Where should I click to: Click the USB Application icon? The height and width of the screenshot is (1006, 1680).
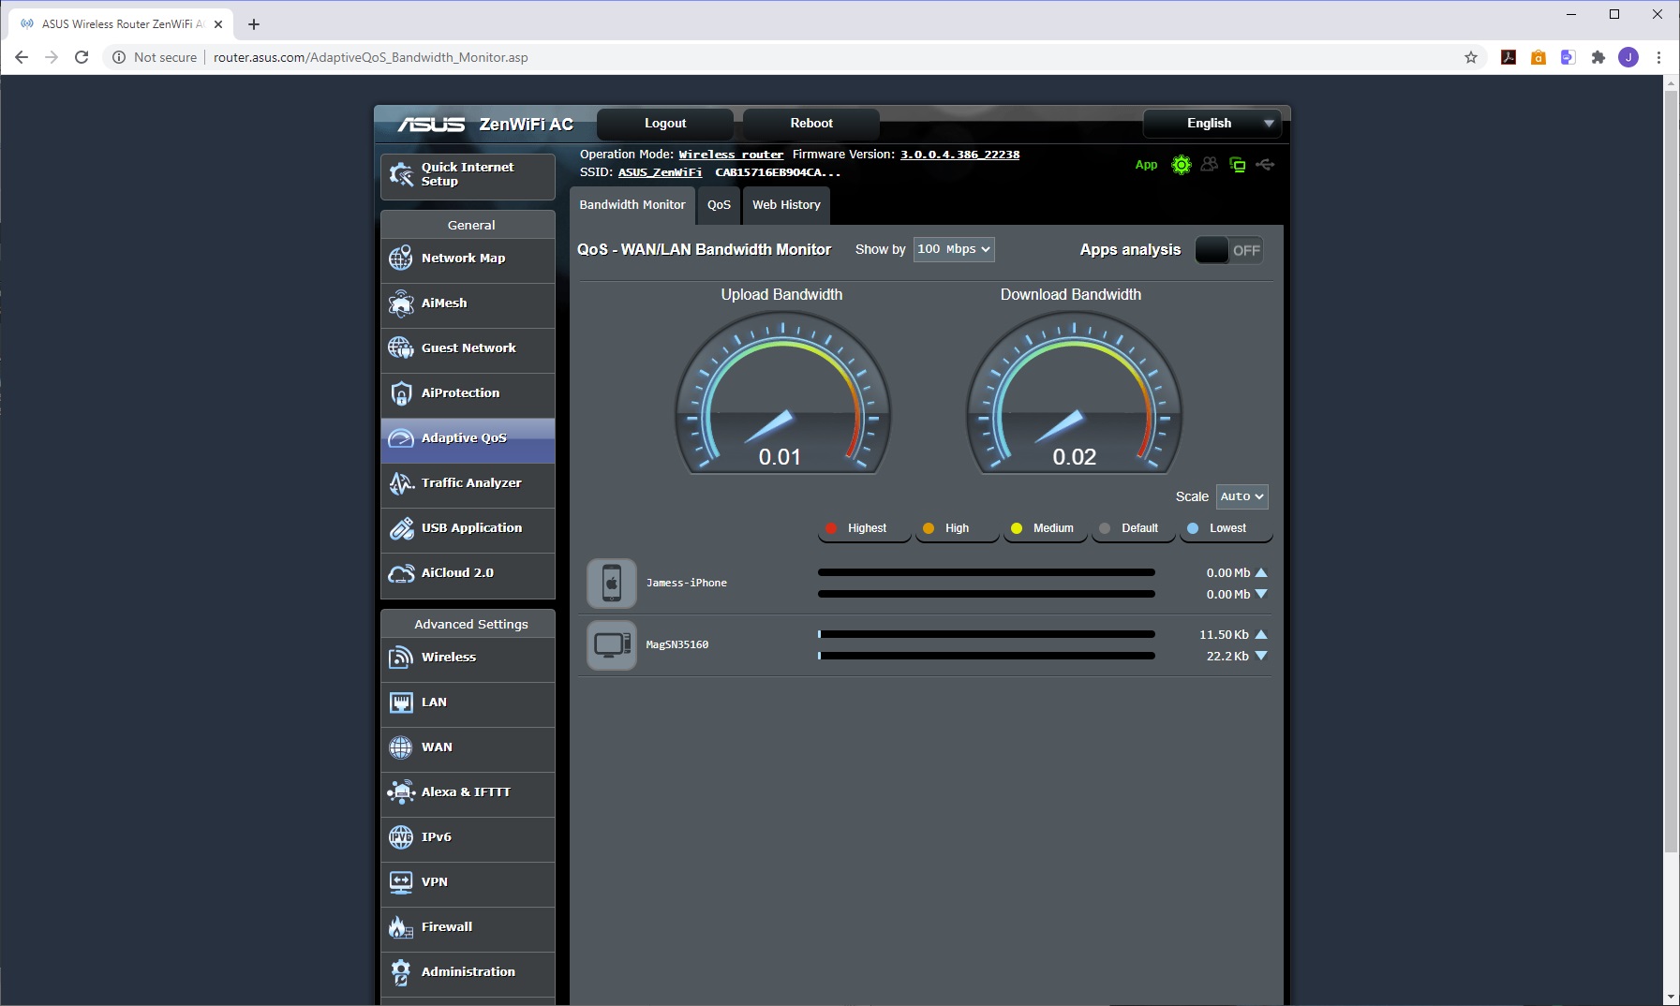coord(401,528)
